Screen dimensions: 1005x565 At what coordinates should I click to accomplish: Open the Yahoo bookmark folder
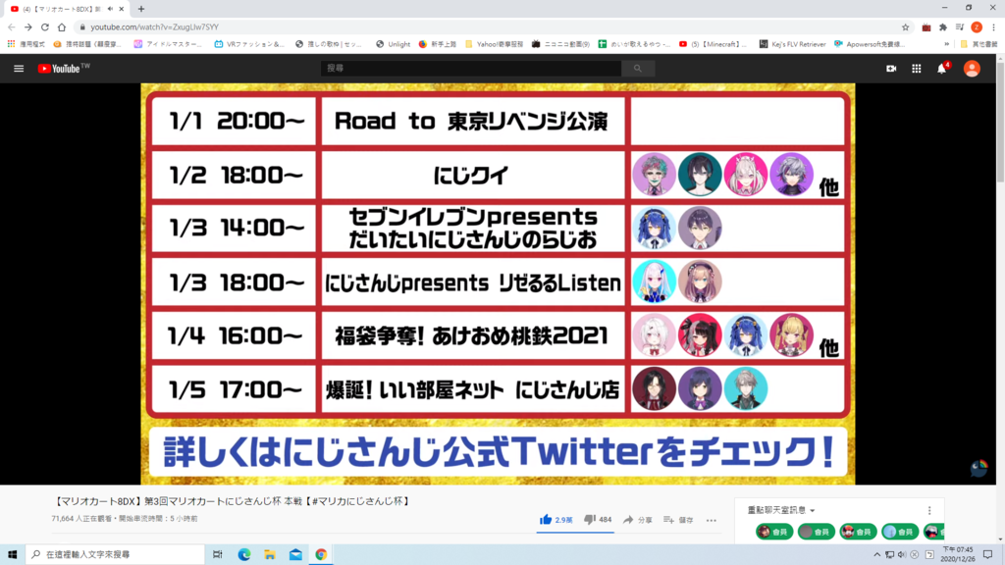pyautogui.click(x=494, y=44)
